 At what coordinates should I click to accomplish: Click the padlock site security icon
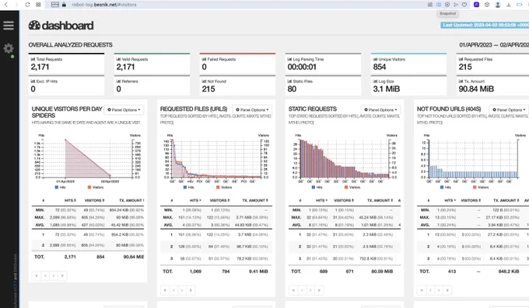(x=64, y=5)
